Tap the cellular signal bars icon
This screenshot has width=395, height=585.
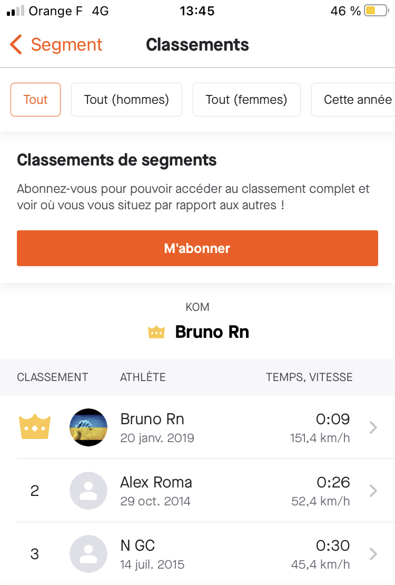point(16,11)
